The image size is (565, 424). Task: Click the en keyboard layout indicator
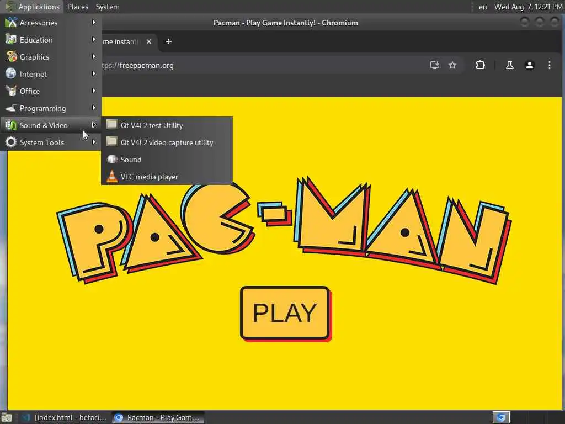point(483,7)
